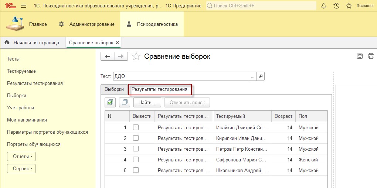Click the Тест input field with ДДО
377x188 pixels.
pos(181,76)
